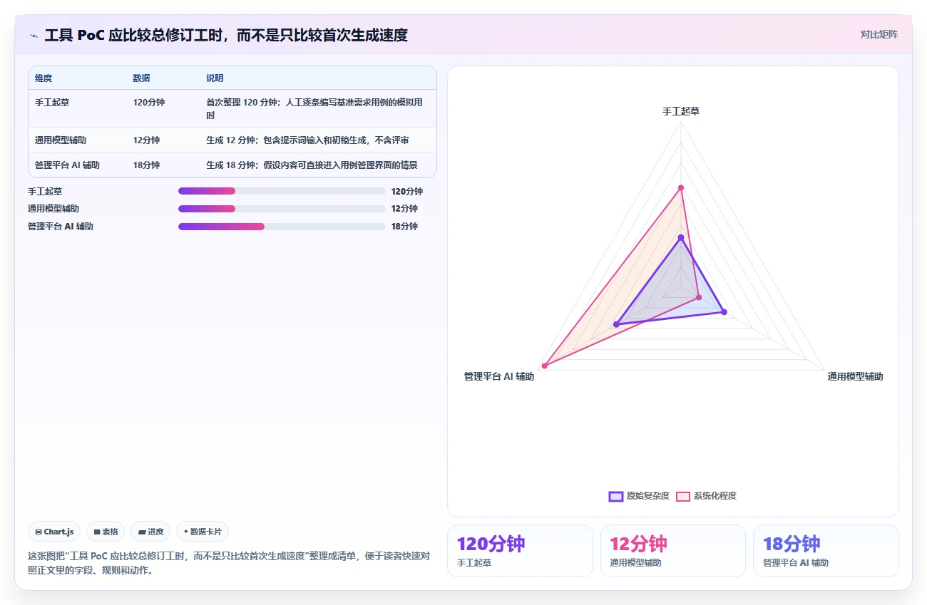
Task: Click the 手工起草 progress bar
Action: 282,191
